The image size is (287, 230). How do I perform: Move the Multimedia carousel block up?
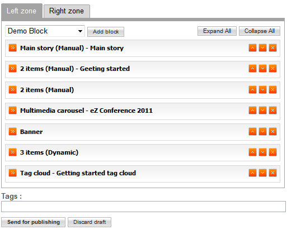[x=252, y=111]
